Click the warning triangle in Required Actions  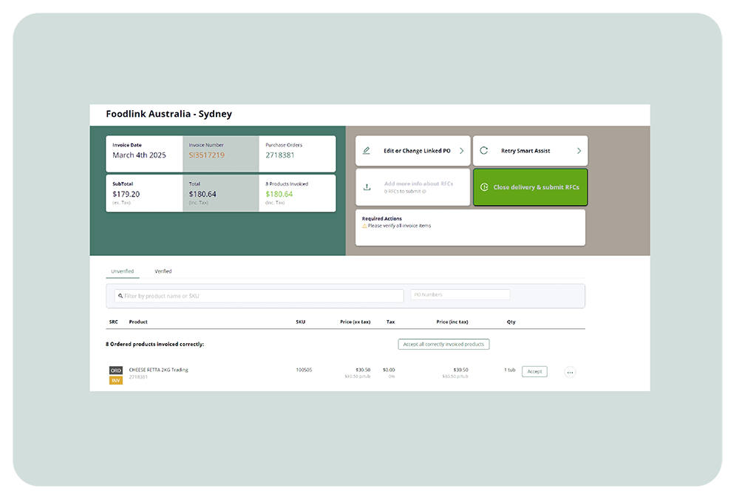364,226
